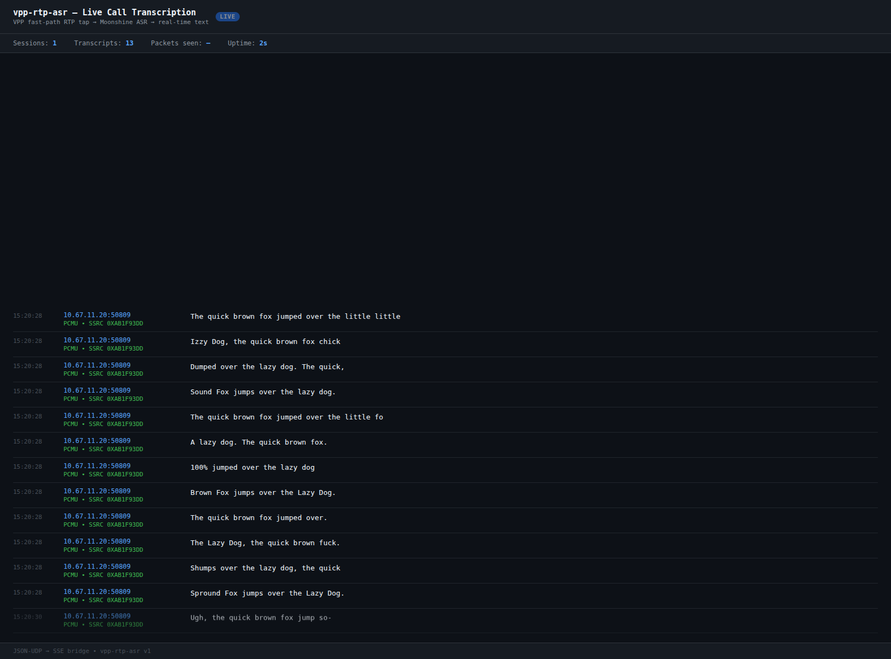Viewport: 891px width, 659px height.
Task: Select transcript '100% jumped over the lazy dog'
Action: 253,468
